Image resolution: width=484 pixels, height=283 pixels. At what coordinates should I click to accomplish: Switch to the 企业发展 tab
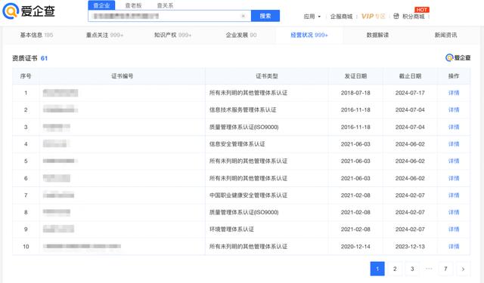[241, 35]
